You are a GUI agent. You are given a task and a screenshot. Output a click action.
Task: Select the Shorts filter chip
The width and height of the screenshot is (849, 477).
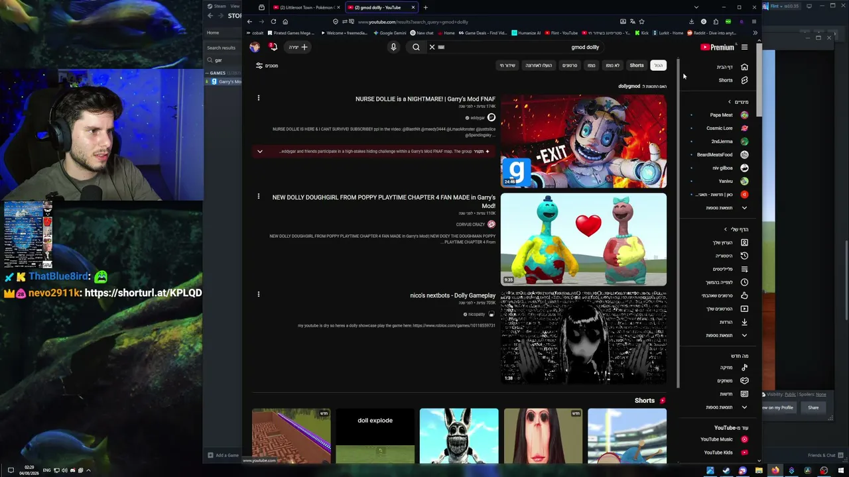click(x=637, y=66)
